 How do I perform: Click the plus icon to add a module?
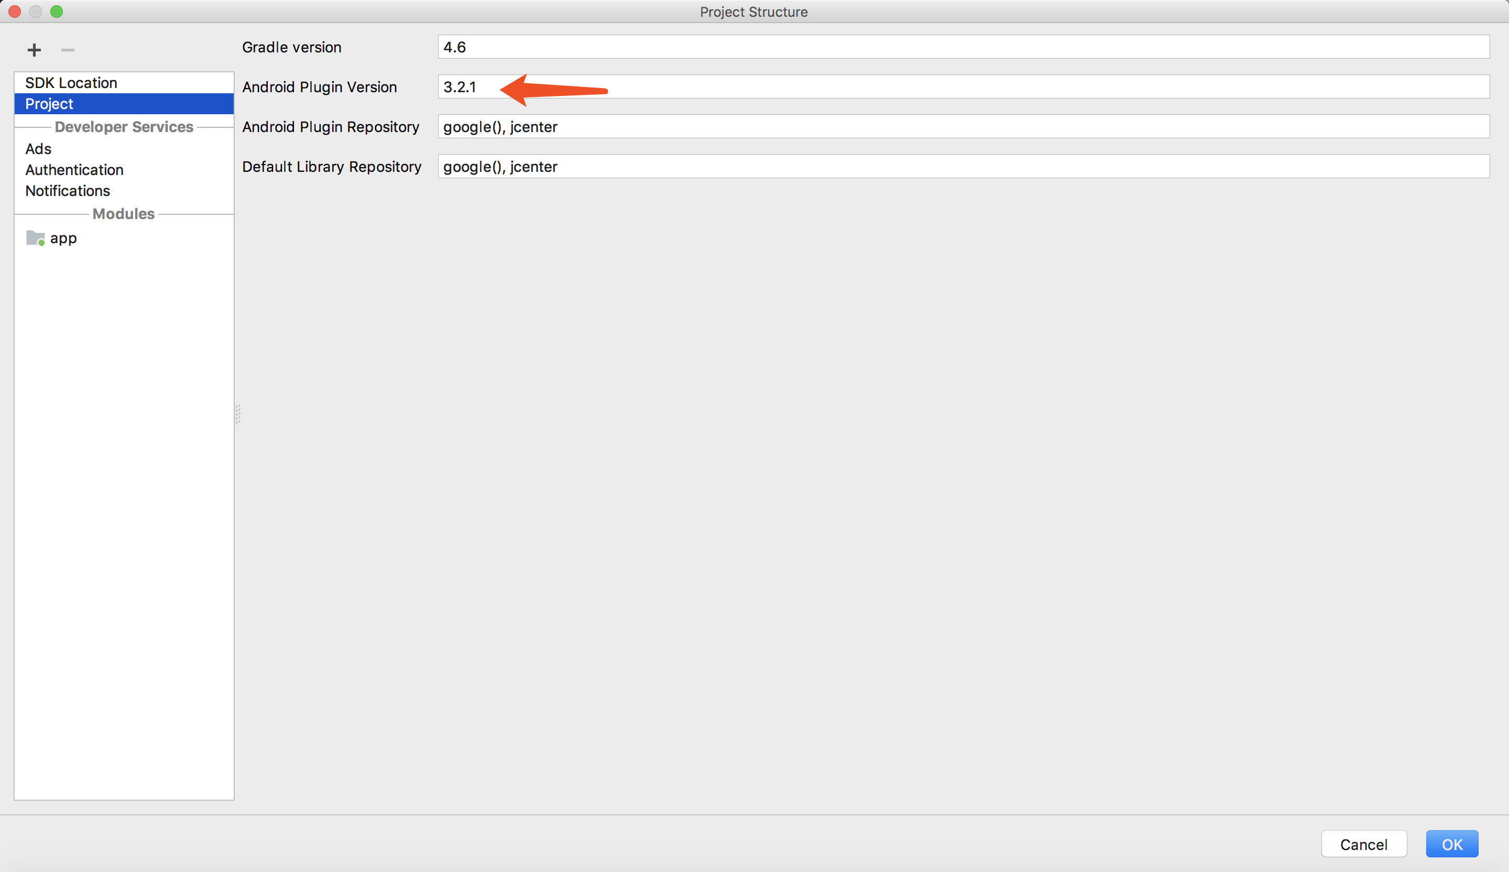click(x=34, y=50)
